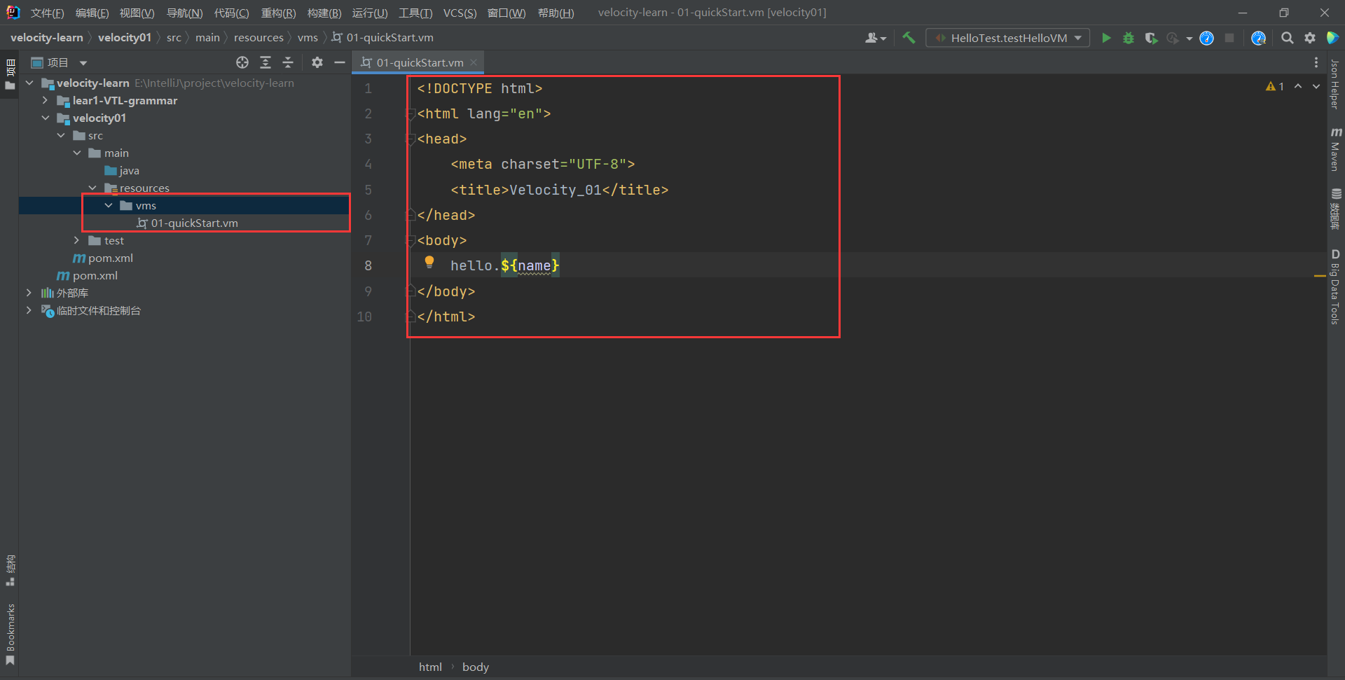
Task: Click velocity-learn in the breadcrumb bar
Action: (x=47, y=38)
